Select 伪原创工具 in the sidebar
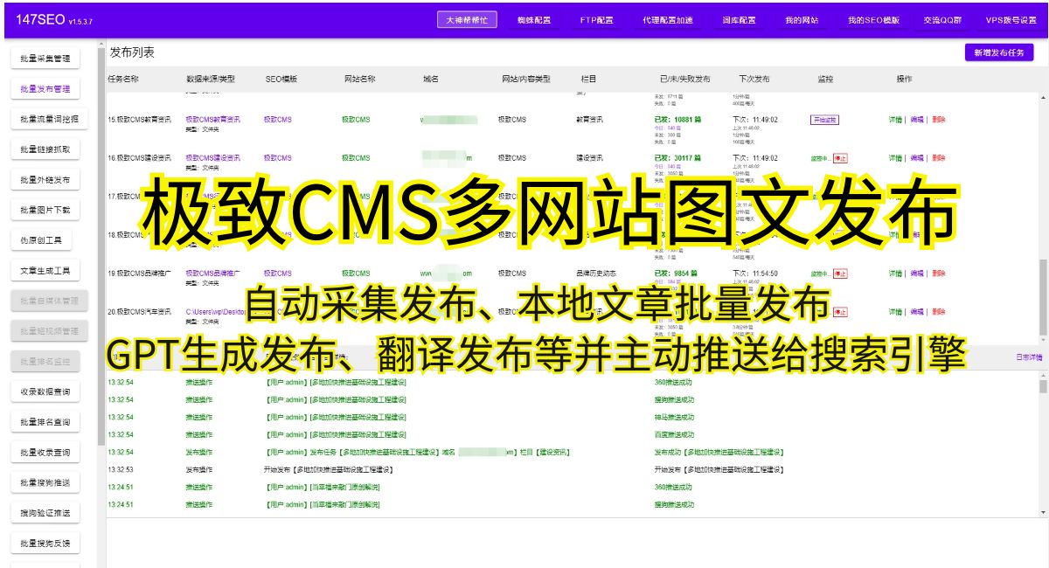 click(x=51, y=240)
